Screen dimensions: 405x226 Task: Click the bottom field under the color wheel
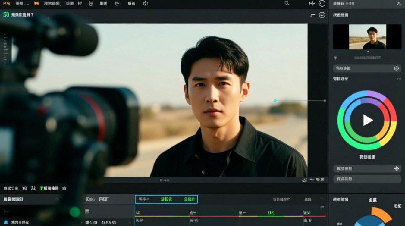click(x=367, y=179)
